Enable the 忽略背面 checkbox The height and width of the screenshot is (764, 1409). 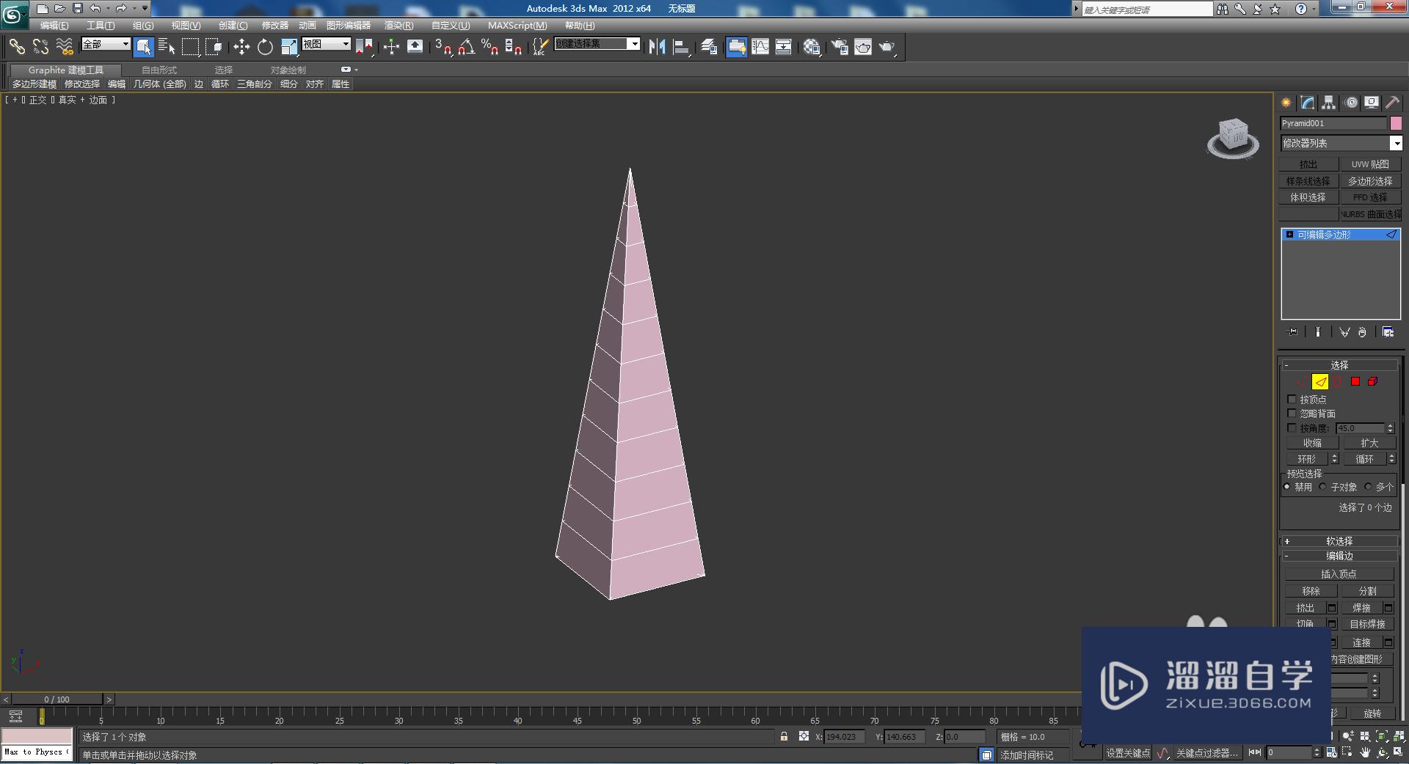pos(1292,414)
